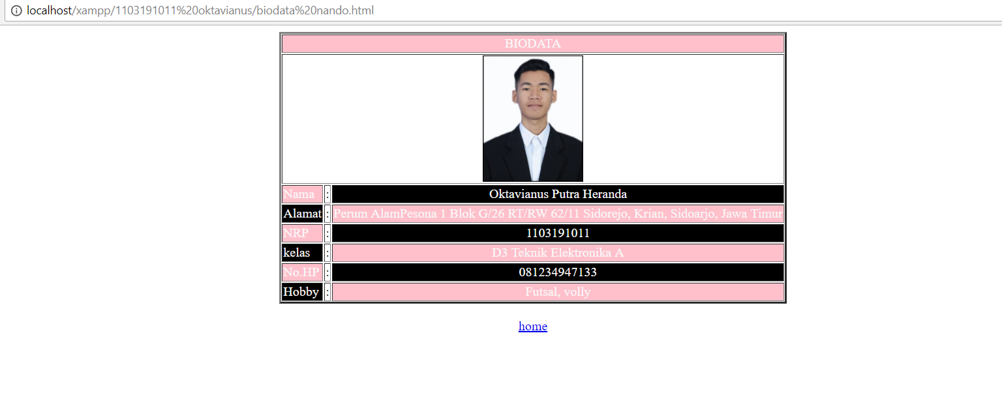Select the Nama label cell
This screenshot has width=1002, height=402.
[302, 194]
